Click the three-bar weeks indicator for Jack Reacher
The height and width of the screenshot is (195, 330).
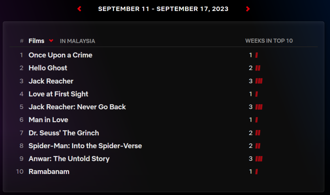pyautogui.click(x=259, y=81)
